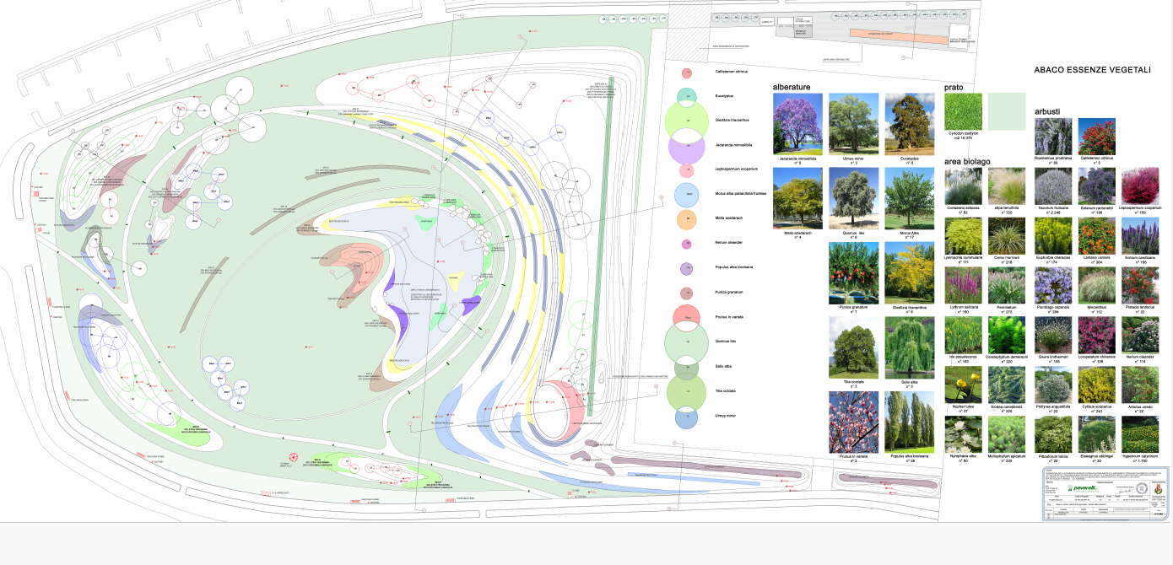Click the red Prunus in varietà legend circle

coord(687,317)
